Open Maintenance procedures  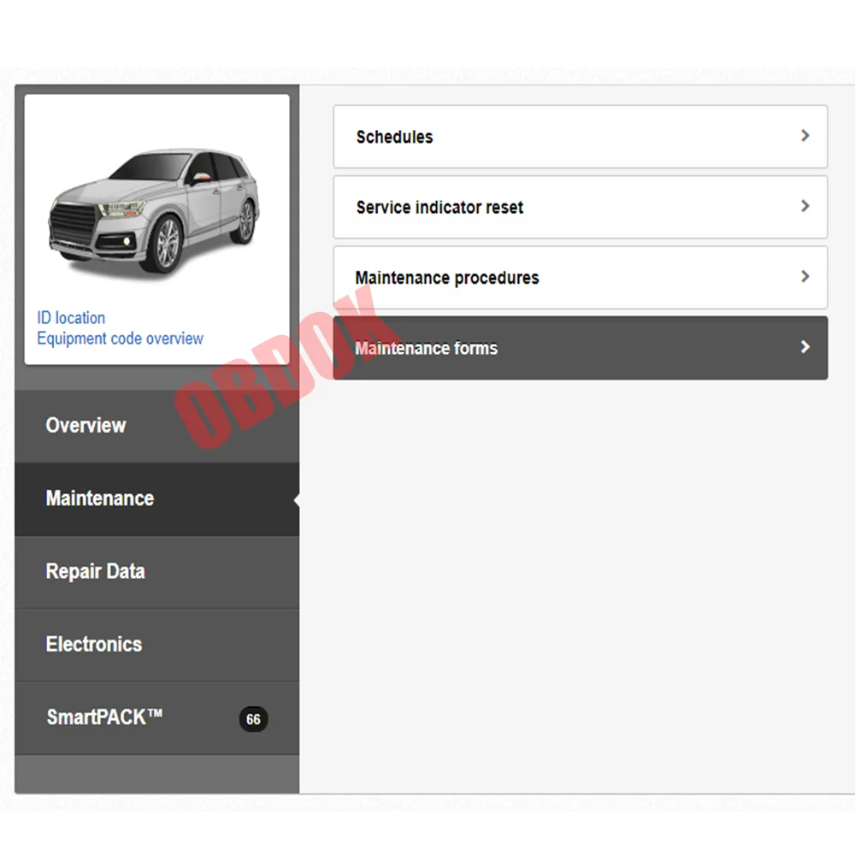(581, 278)
